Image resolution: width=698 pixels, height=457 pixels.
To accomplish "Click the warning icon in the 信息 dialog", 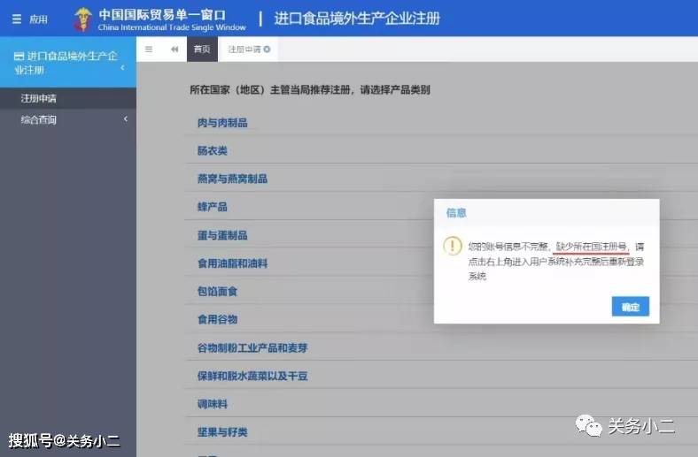I will click(453, 246).
